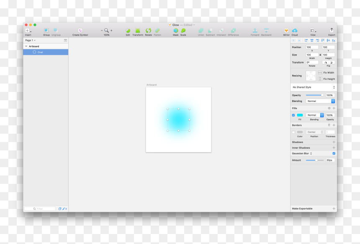Viewport: 360px width, 244px height.
Task: Toggle Fix Height resizing option
Action: click(320, 79)
